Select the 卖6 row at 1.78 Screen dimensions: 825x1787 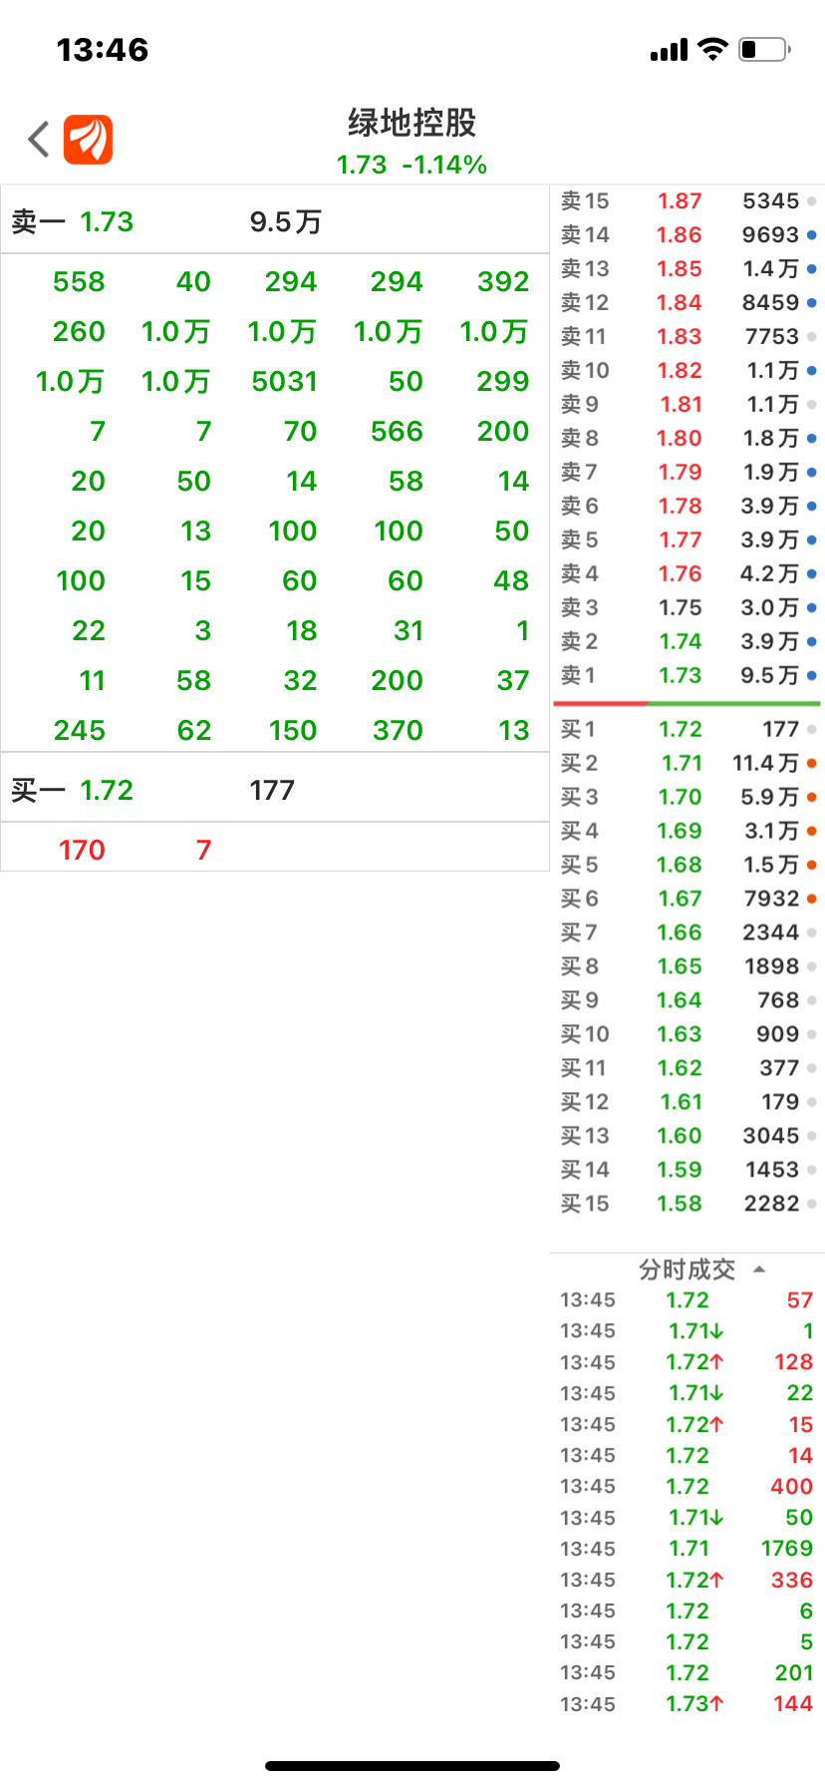(687, 507)
